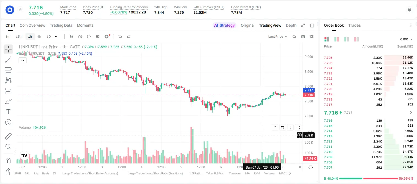
Task: Switch chart to Depth view
Action: [291, 25]
